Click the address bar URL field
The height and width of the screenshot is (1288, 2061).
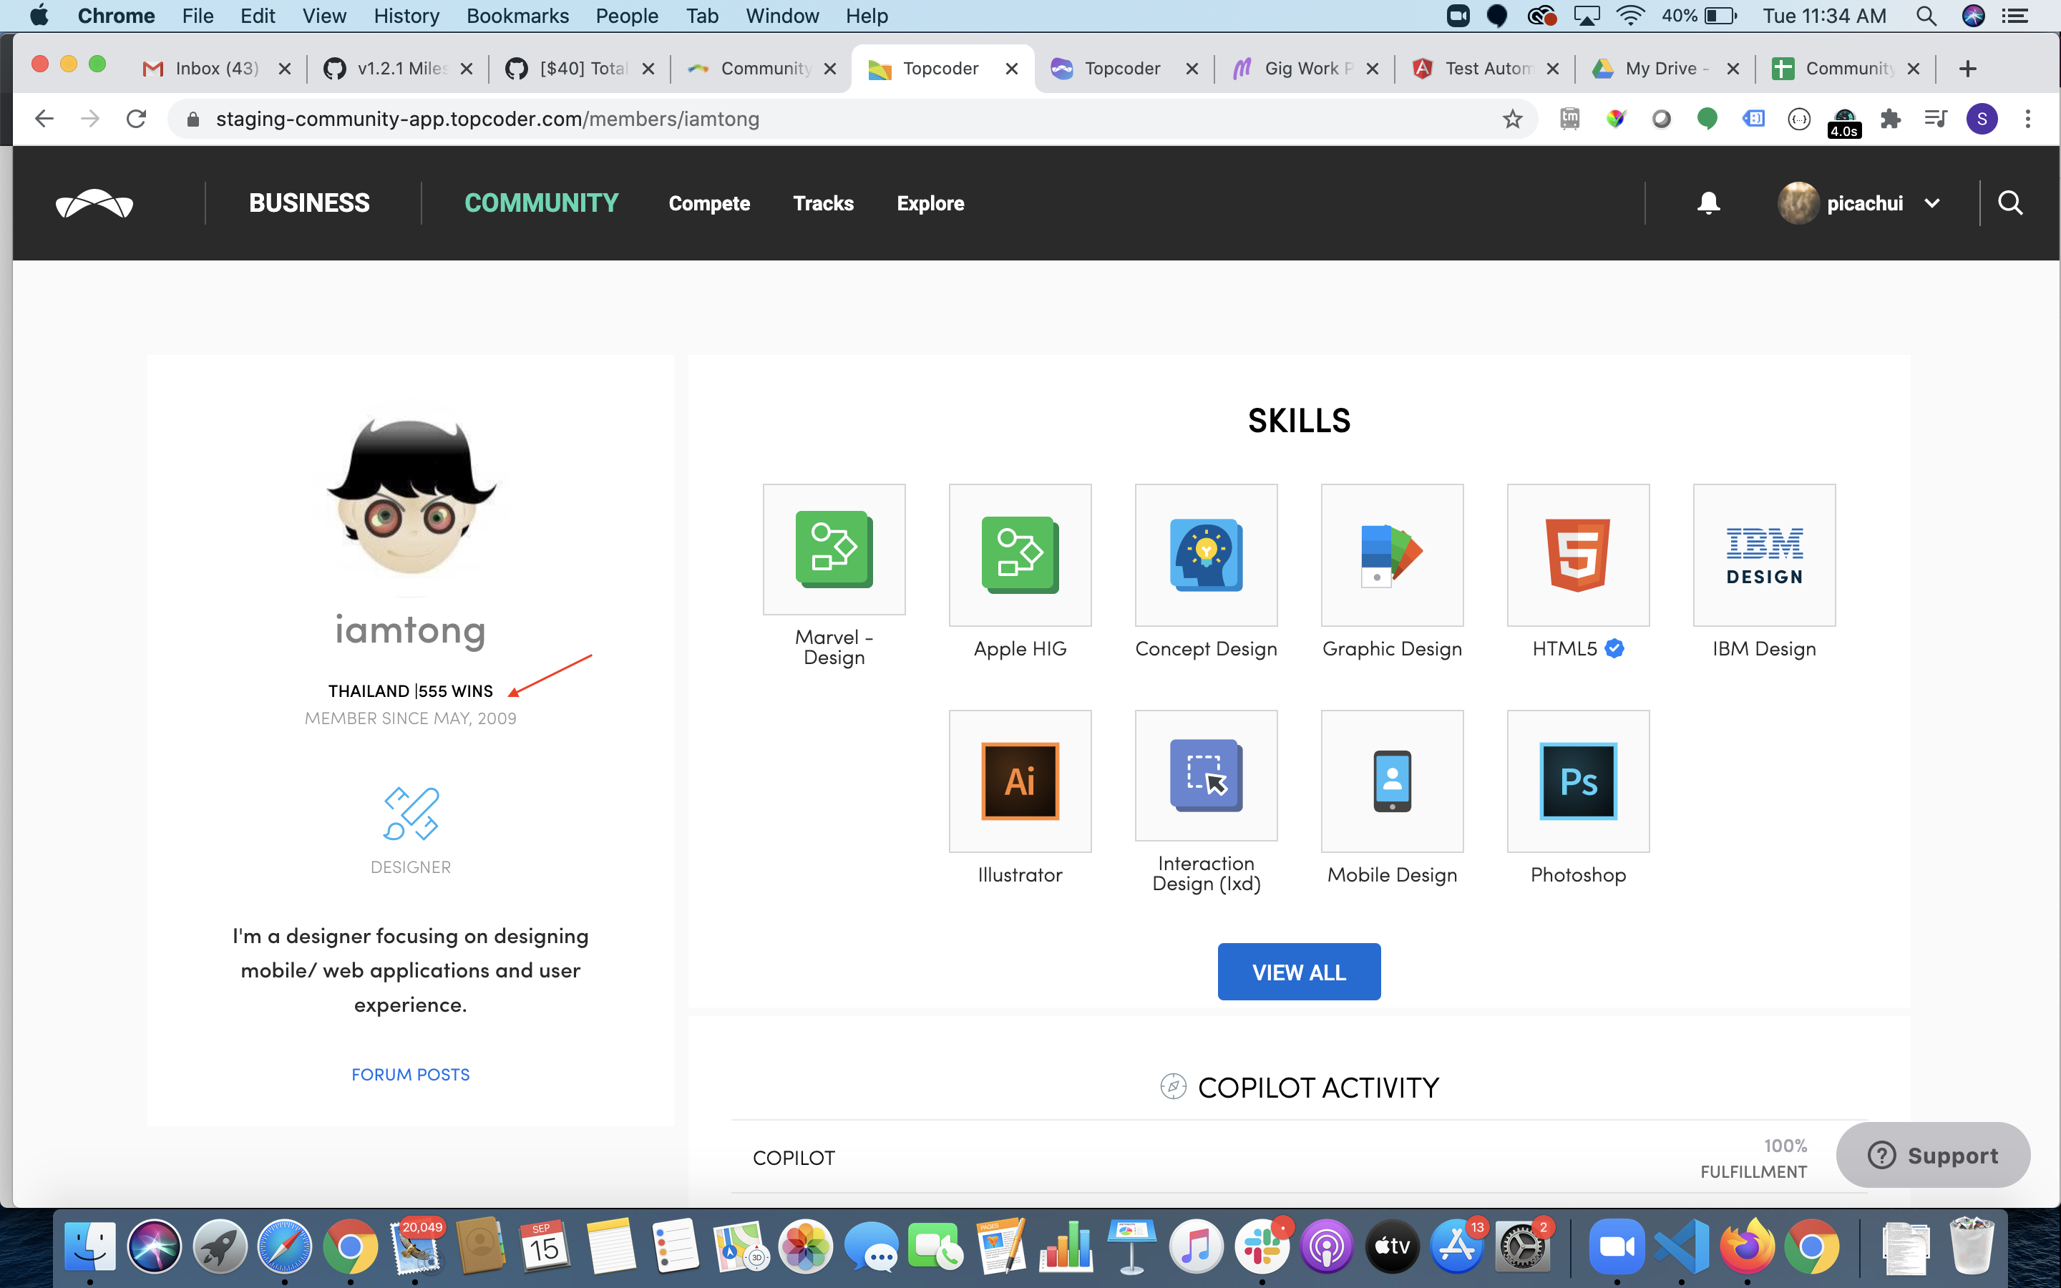(x=852, y=118)
